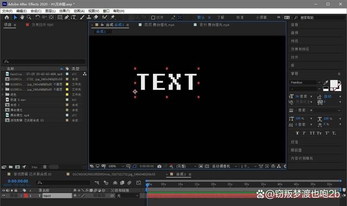Click the show channel color icon in viewer
The image size is (347, 206).
click(x=171, y=166)
